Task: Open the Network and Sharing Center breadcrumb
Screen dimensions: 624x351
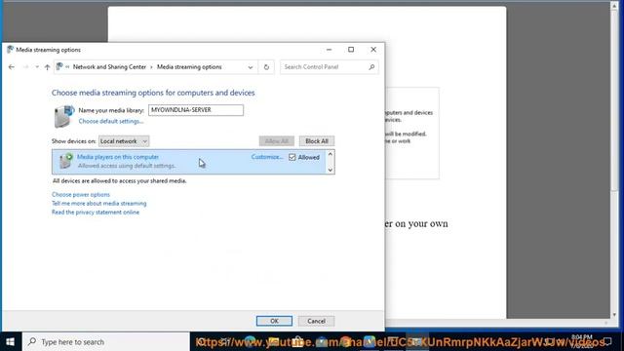Action: [109, 67]
